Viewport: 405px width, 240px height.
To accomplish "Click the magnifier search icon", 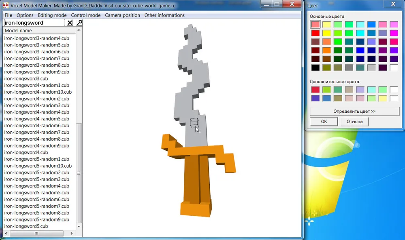I will 79,23.
